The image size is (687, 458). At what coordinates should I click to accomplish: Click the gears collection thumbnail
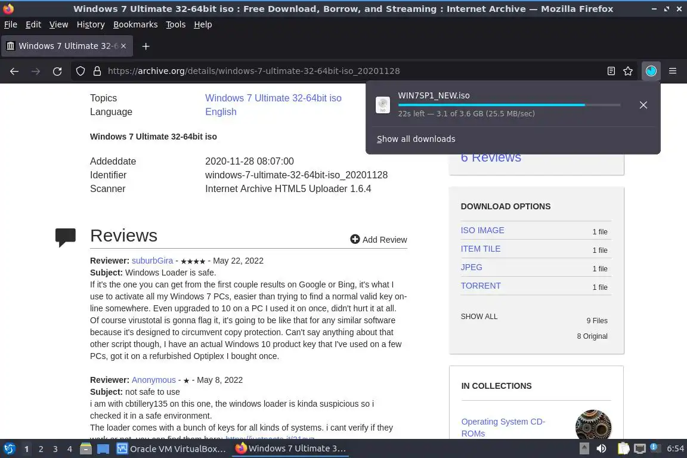593,424
